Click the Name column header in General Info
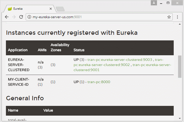Screen dimensions: 184x122 13,110
